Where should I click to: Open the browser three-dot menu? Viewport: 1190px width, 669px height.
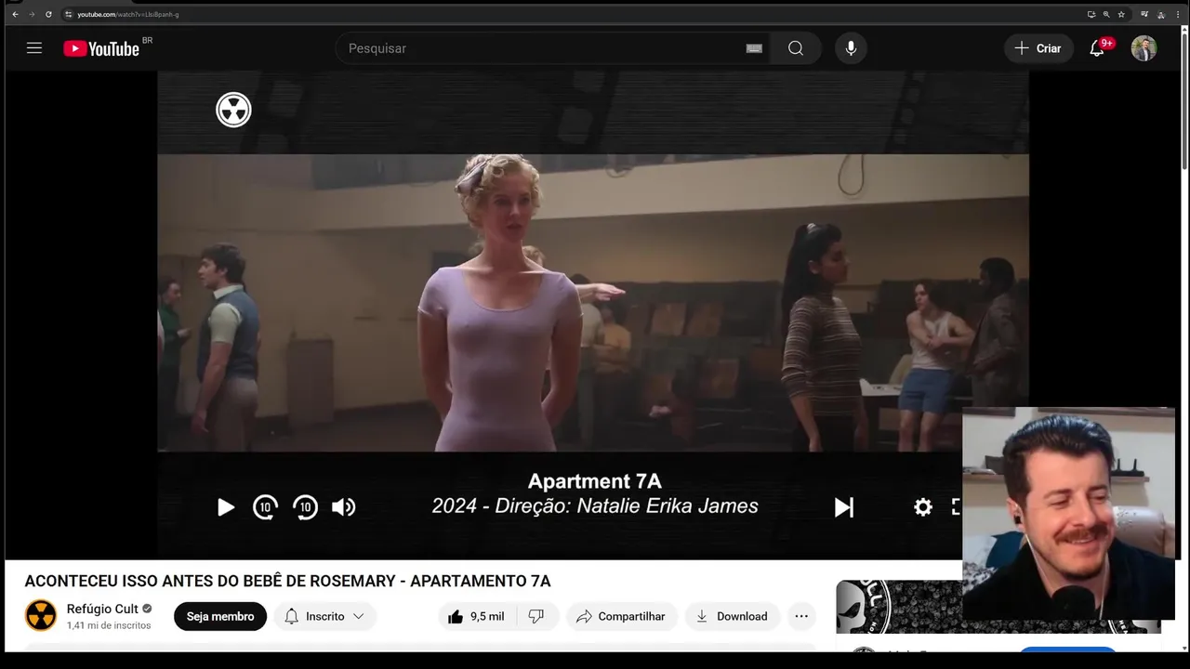point(1178,15)
